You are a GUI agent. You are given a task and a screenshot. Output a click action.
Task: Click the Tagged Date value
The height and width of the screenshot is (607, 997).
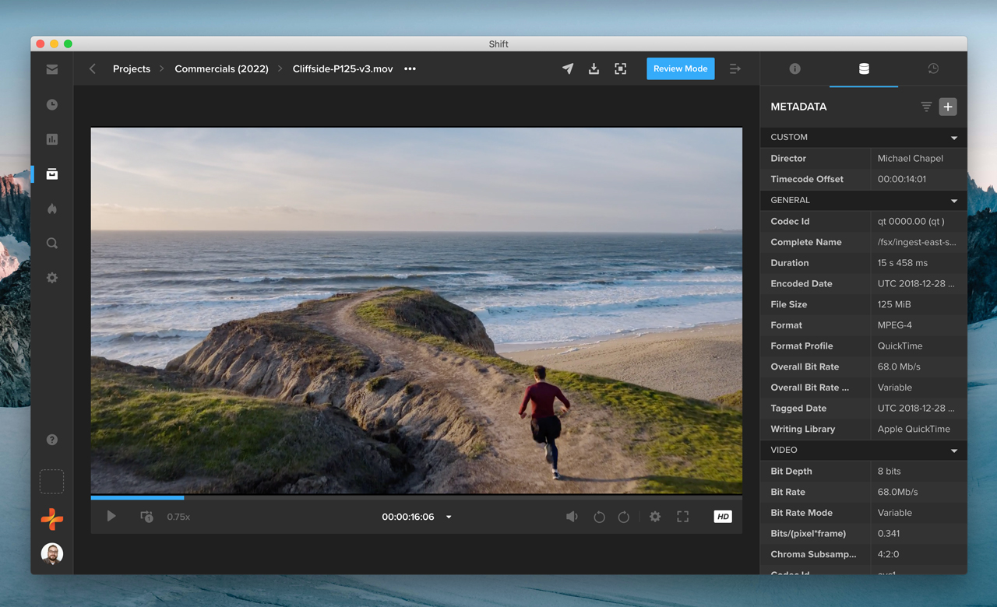point(916,408)
